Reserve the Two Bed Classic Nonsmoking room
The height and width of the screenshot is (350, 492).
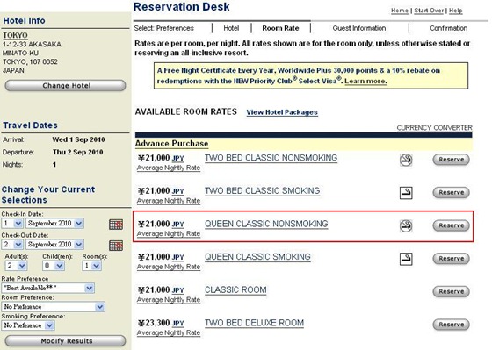point(451,160)
